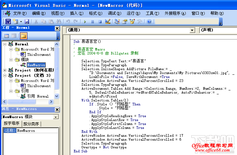Open the 帮助(H) menu
This screenshot has width=237, height=155.
[217, 13]
